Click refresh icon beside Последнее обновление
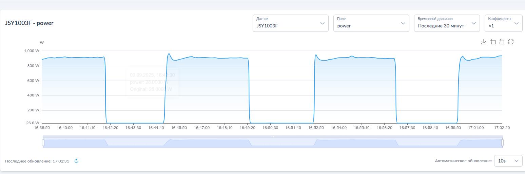This screenshot has width=525, height=174. pos(76,161)
